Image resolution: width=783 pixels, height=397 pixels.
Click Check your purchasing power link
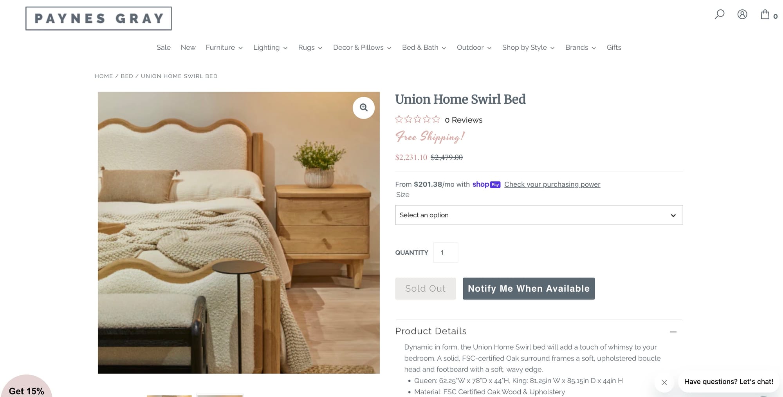pos(552,184)
